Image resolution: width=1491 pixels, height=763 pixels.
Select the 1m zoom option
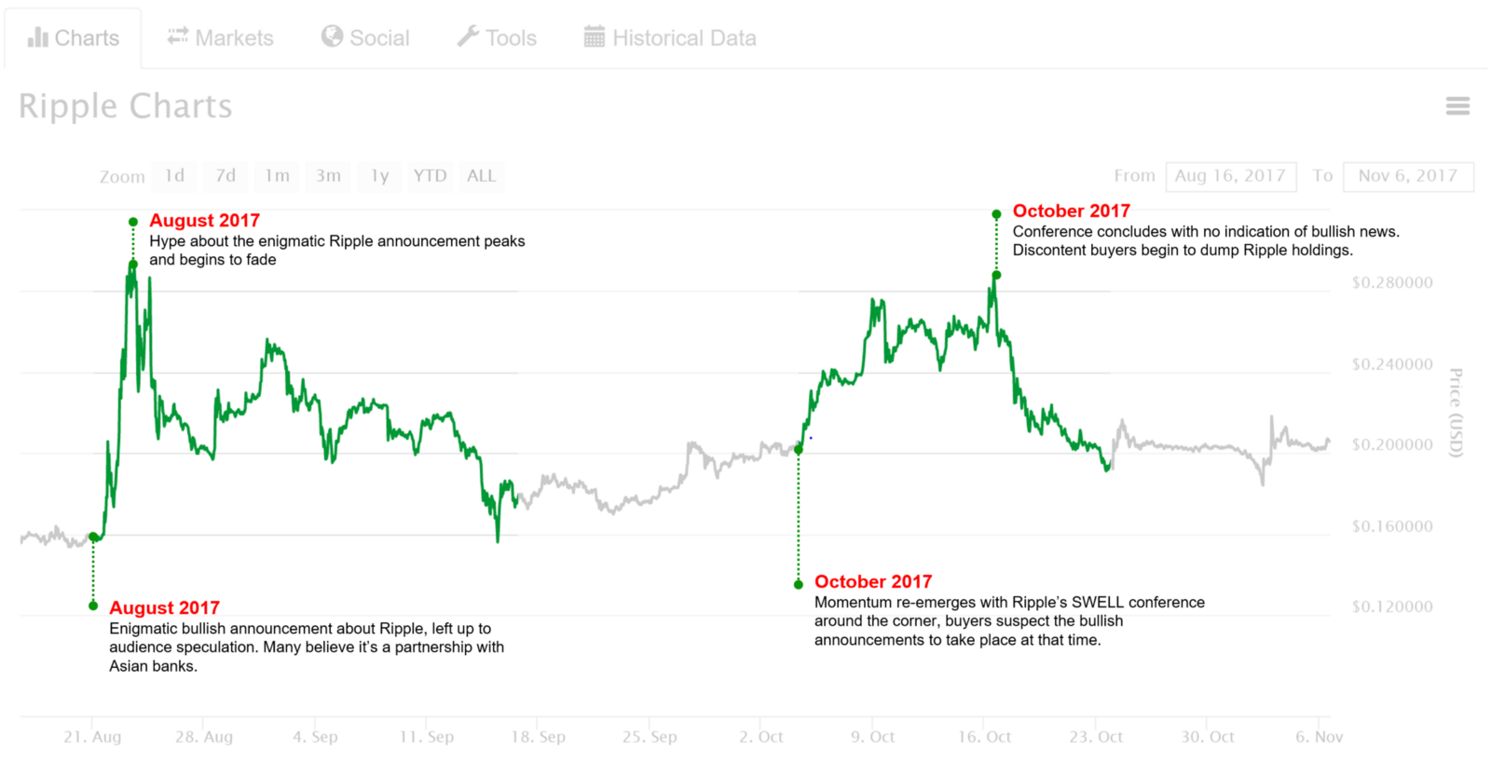(x=277, y=176)
